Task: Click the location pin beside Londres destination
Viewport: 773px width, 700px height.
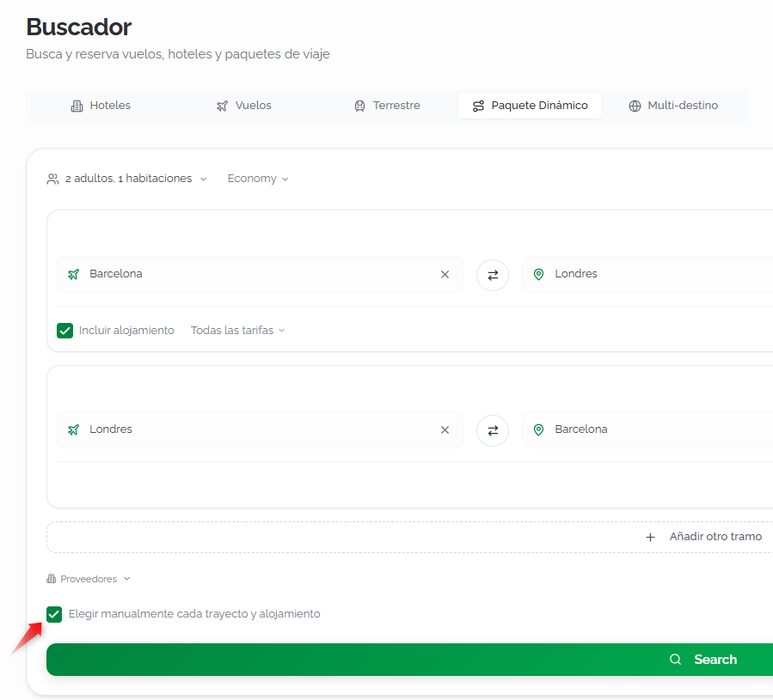Action: pos(539,274)
